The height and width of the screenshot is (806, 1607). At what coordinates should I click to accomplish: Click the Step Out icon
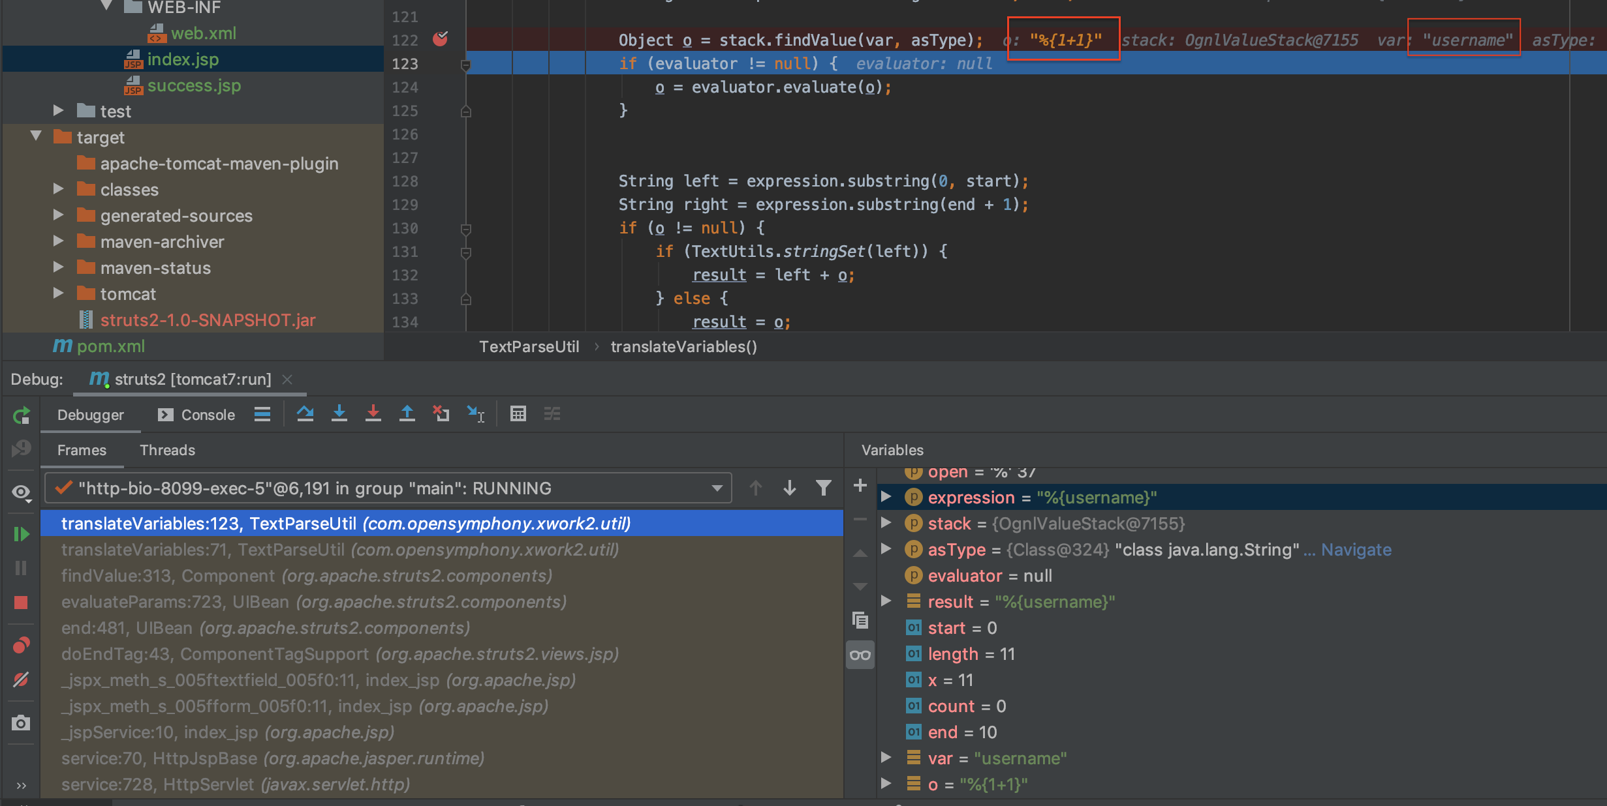pyautogui.click(x=407, y=413)
